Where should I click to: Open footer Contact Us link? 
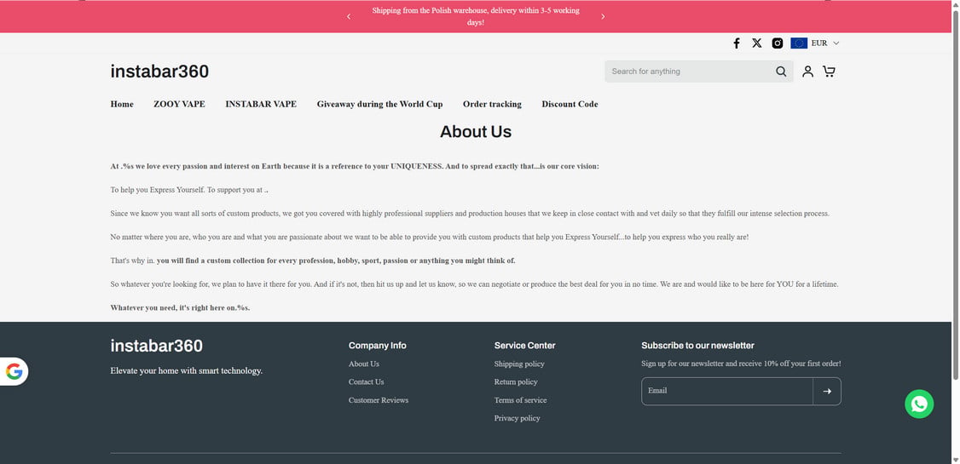click(366, 382)
